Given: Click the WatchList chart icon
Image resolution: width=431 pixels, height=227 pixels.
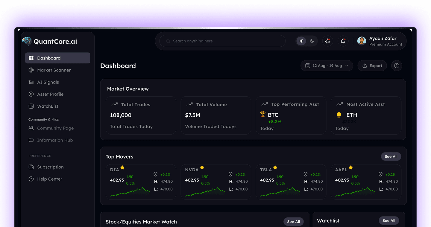Looking at the screenshot, I should [31, 106].
